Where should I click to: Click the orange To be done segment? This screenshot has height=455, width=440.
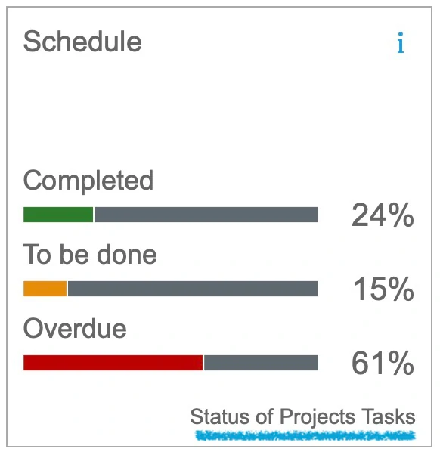pyautogui.click(x=45, y=289)
